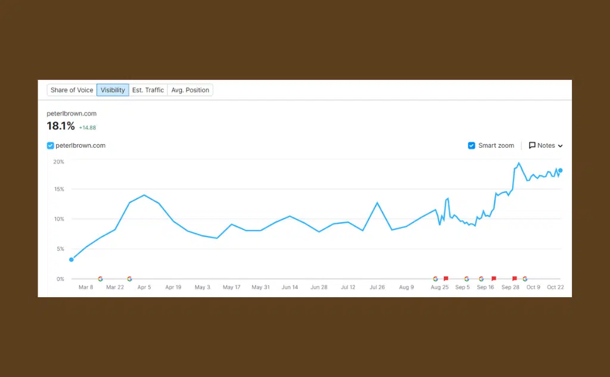Image resolution: width=610 pixels, height=377 pixels.
Task: Select Google update marker above Sep 5
Action: tap(466, 279)
